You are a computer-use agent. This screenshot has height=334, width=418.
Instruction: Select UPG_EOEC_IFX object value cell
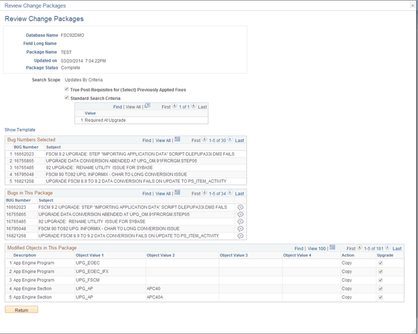pyautogui.click(x=92, y=272)
